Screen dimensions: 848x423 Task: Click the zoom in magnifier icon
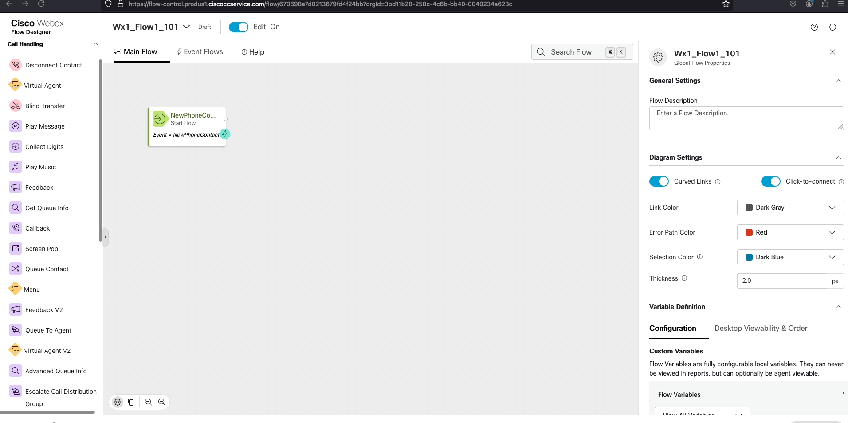(x=162, y=402)
